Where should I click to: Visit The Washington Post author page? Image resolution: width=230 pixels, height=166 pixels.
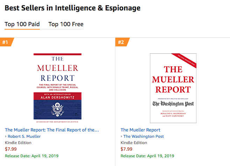pos(144,136)
